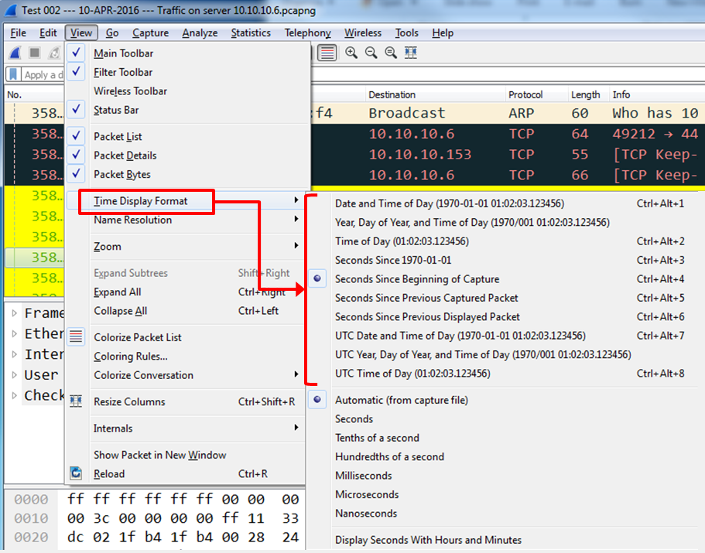Image resolution: width=705 pixels, height=553 pixels.
Task: Click the Resize Columns icon in View menu
Action: (x=76, y=401)
